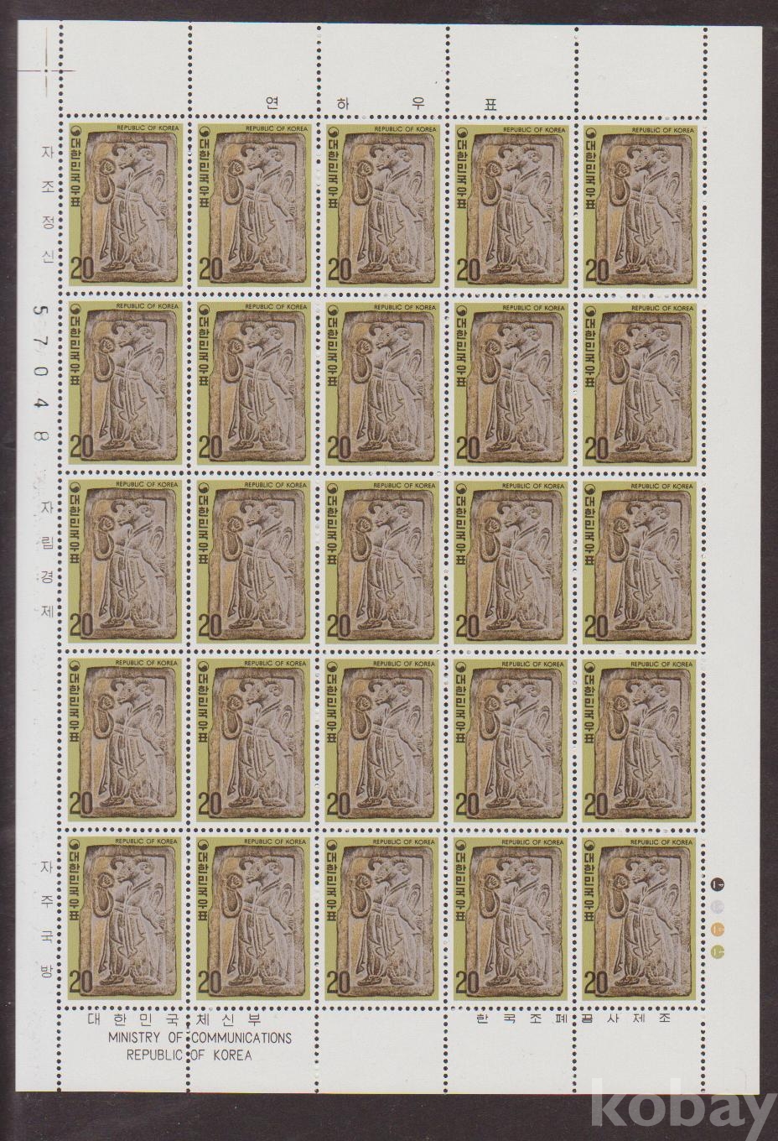Click the taegeuk emblem on the top-right stamp

point(593,133)
